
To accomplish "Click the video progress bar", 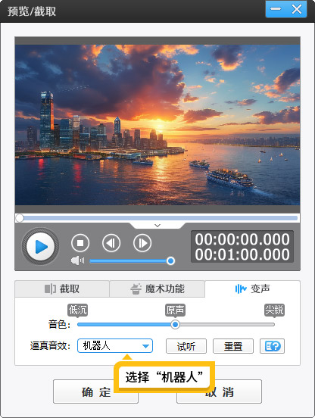I will (157, 218).
